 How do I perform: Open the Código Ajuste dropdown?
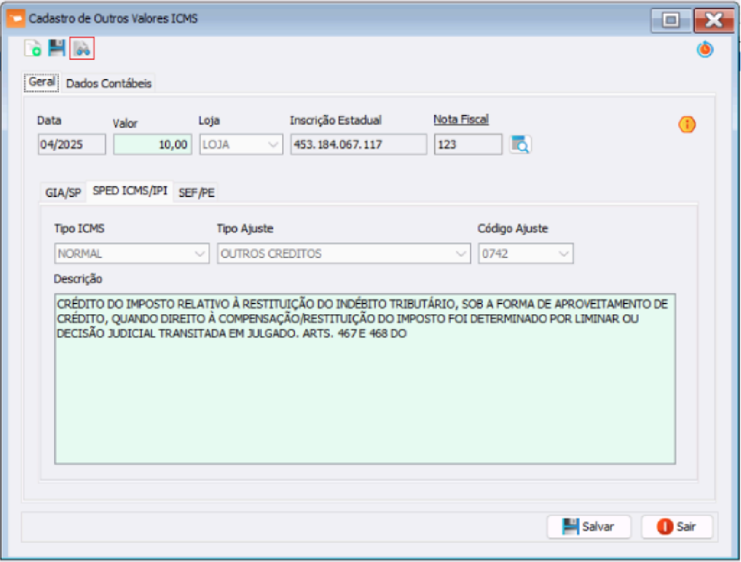point(563,253)
